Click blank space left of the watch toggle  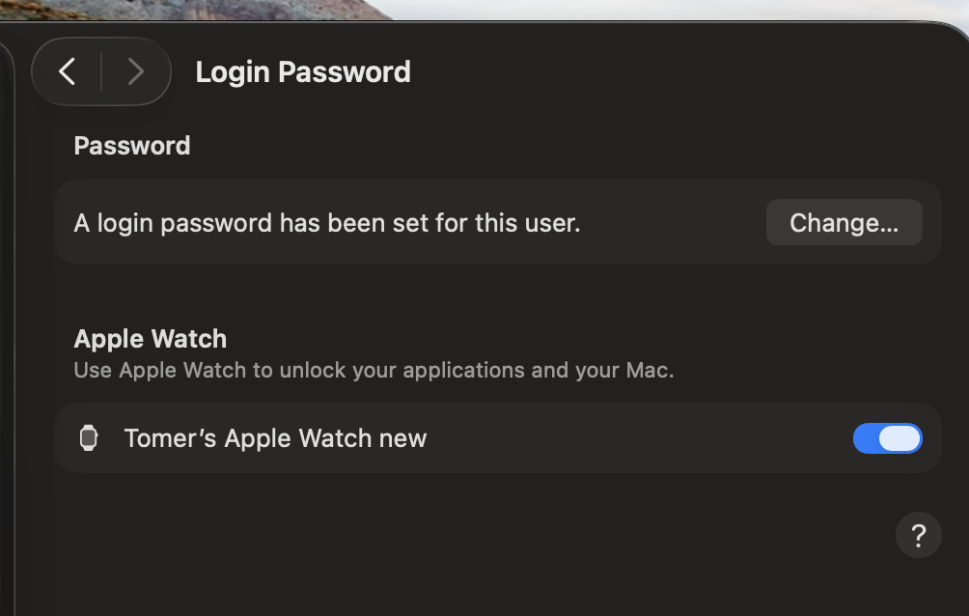pos(637,438)
